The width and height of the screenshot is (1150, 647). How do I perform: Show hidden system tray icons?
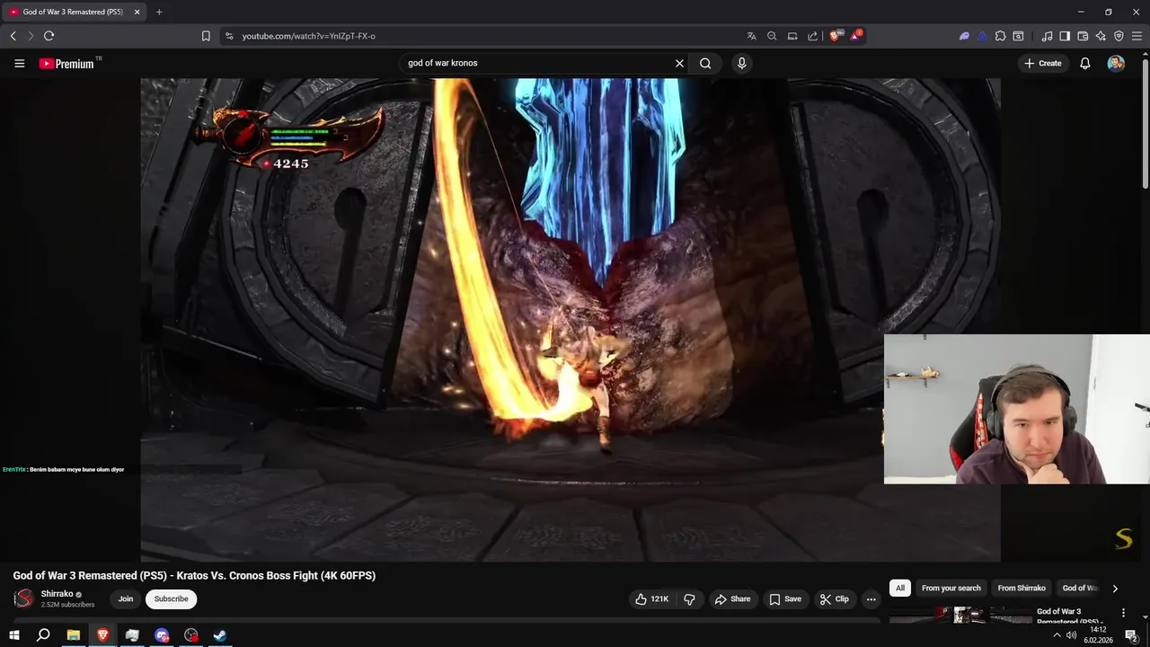click(1057, 635)
